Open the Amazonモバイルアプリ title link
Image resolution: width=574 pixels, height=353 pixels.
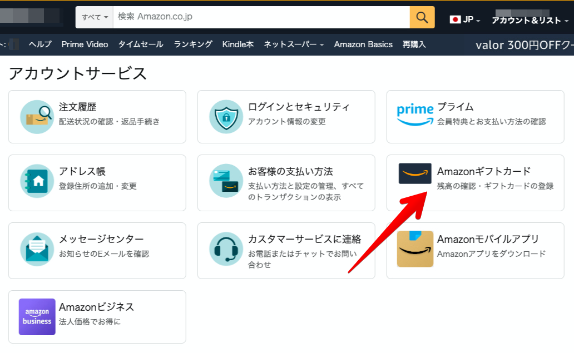pos(488,239)
